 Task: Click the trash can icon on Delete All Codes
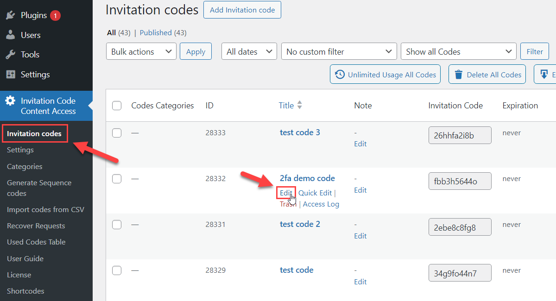(x=459, y=75)
